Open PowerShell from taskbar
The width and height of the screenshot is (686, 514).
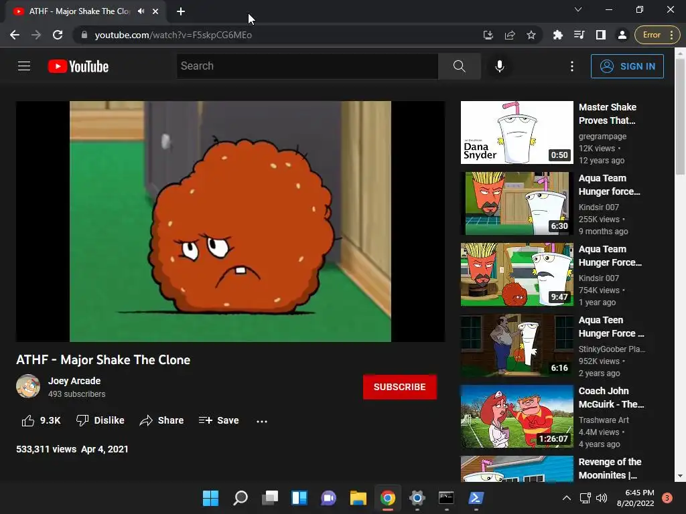point(476,498)
